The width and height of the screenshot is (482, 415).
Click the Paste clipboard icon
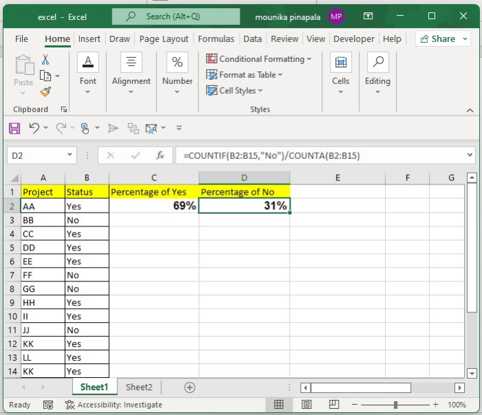(24, 65)
